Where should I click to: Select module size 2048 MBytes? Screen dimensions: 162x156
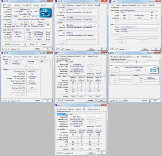(77, 64)
